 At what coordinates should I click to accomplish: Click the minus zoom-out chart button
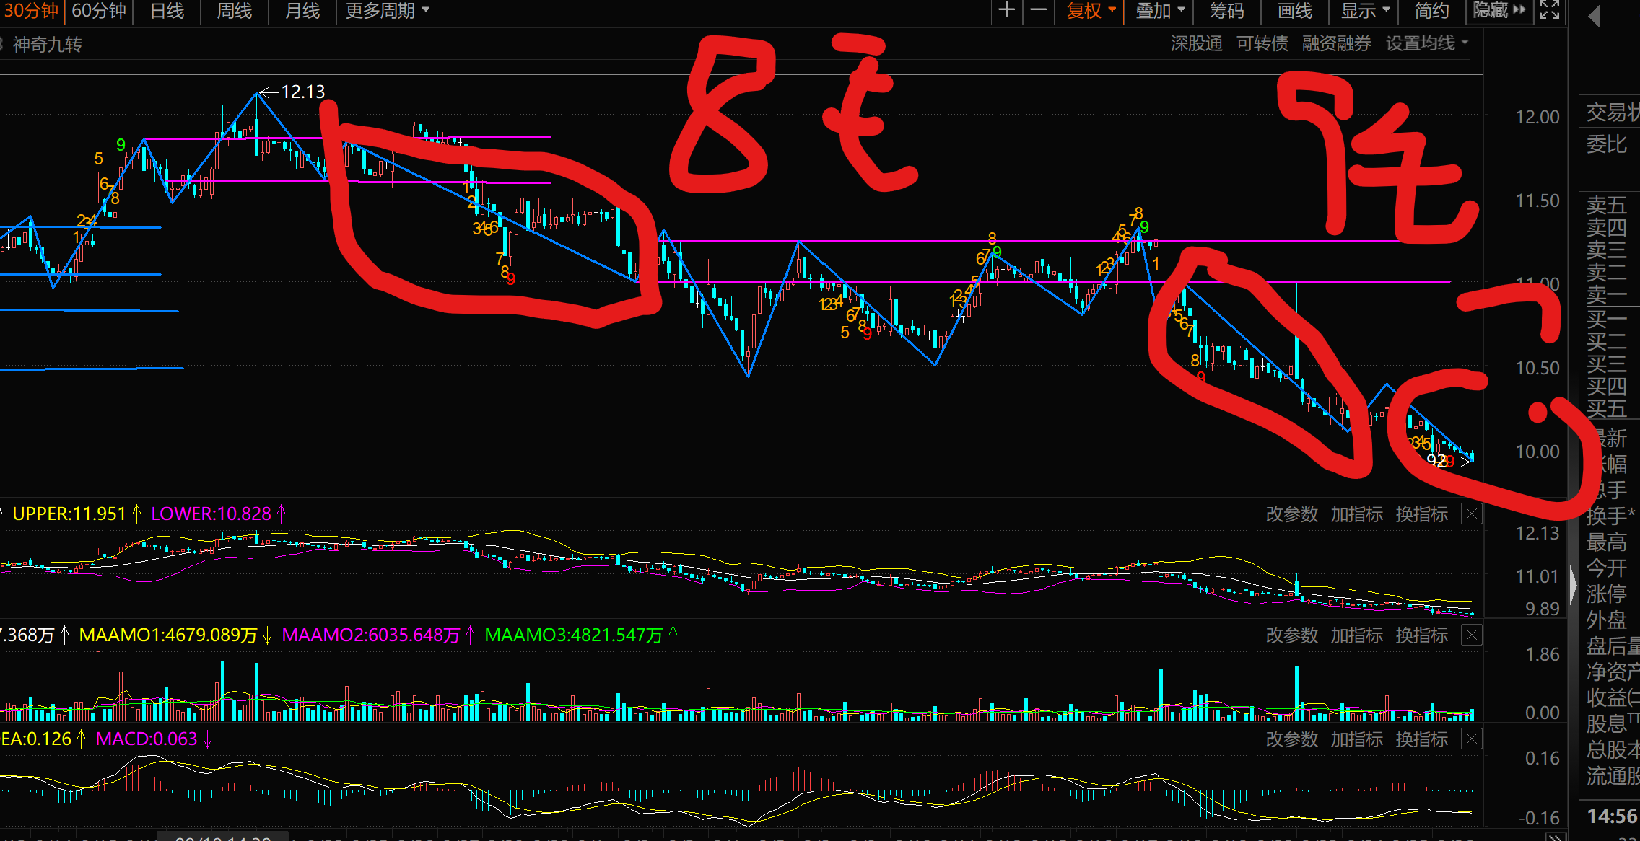click(1038, 11)
